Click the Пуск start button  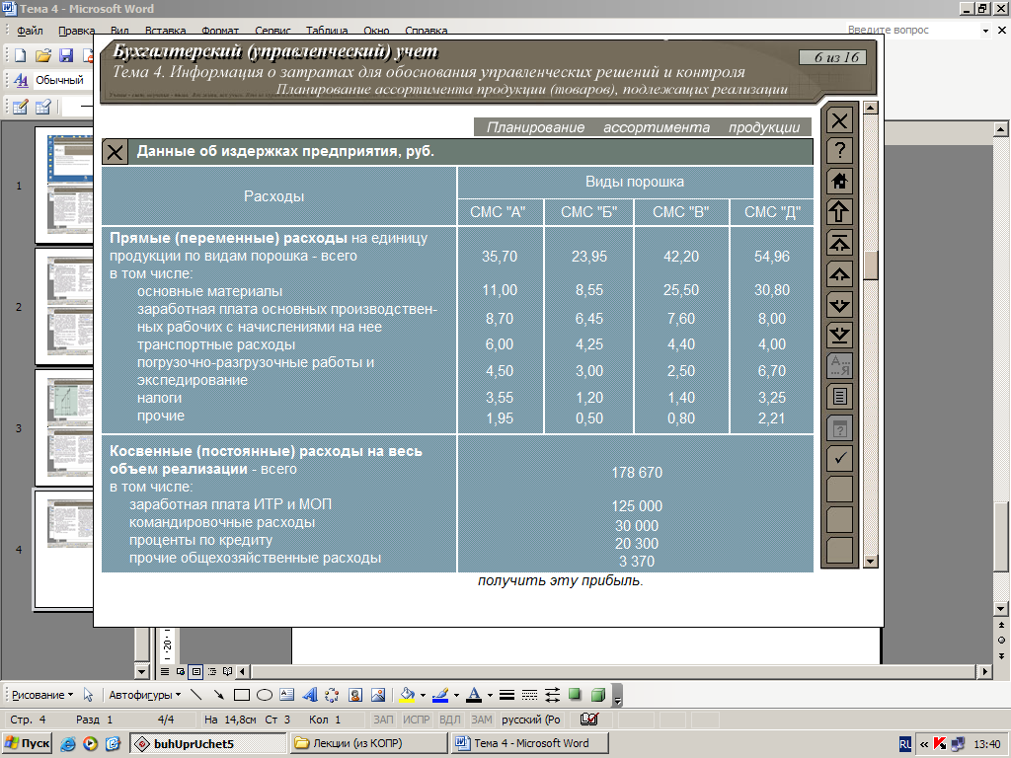pos(27,743)
